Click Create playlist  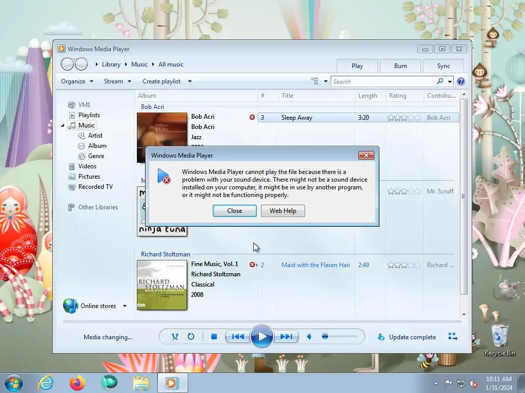click(161, 81)
